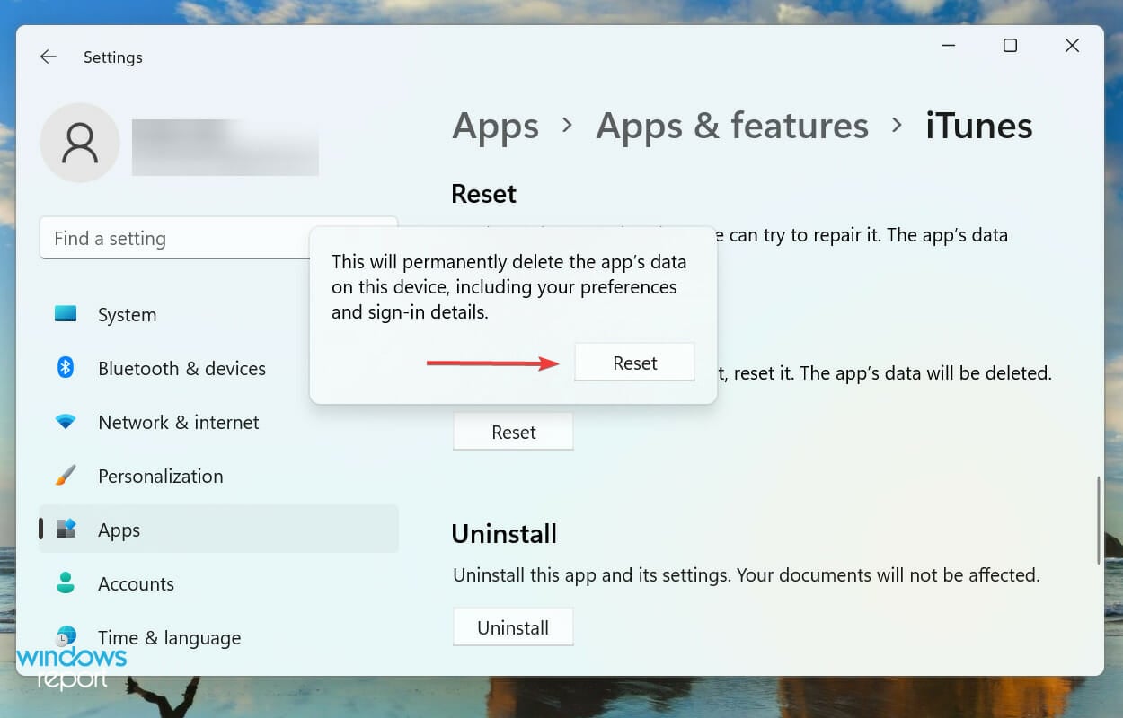
Task: Go to Apps breadcrumb link
Action: coord(495,126)
